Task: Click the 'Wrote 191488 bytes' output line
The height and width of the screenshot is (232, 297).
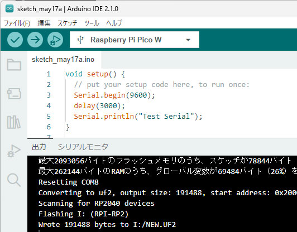Action: (x=107, y=224)
